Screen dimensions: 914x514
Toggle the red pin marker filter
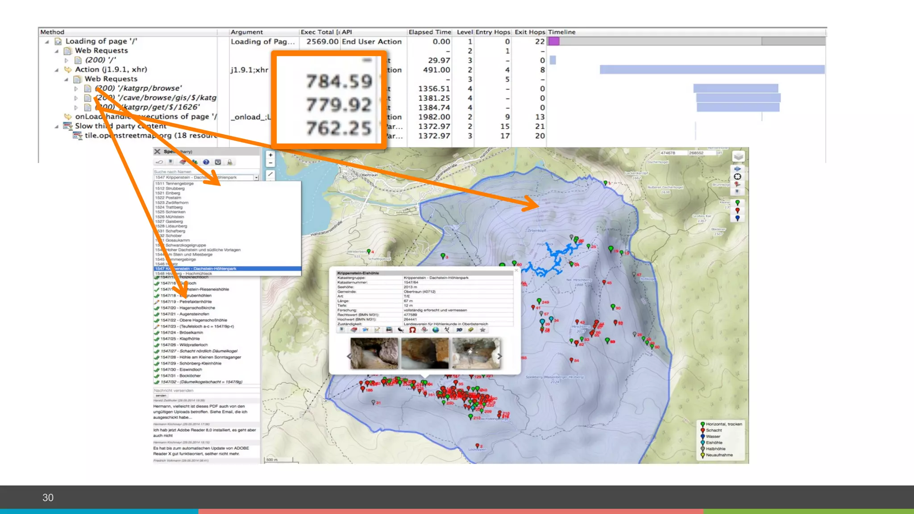[x=737, y=210]
